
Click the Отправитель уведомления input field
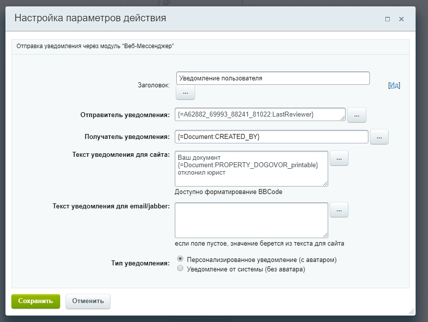(x=261, y=115)
